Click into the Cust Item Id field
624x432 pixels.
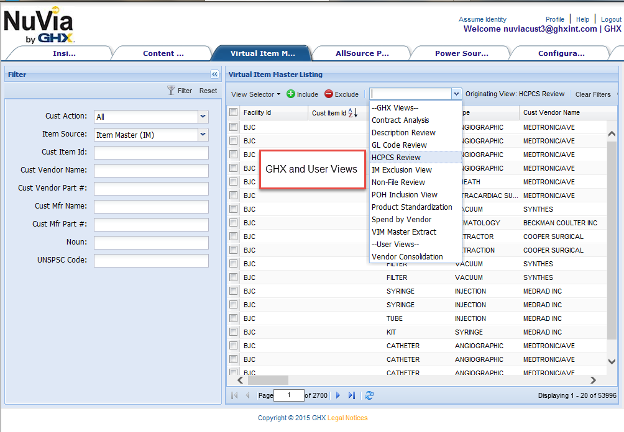[151, 153]
